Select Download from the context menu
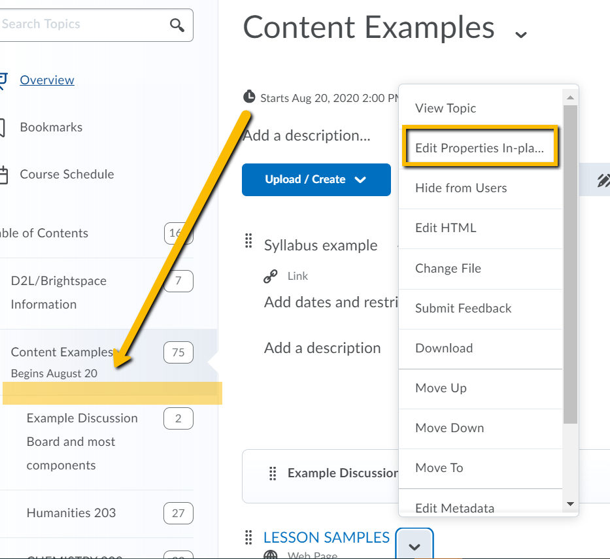Image resolution: width=610 pixels, height=559 pixels. (444, 348)
